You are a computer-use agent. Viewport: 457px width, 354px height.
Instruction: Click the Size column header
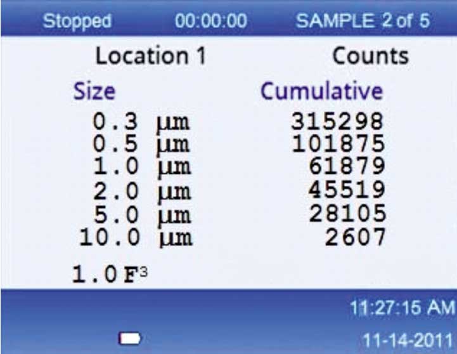(94, 91)
